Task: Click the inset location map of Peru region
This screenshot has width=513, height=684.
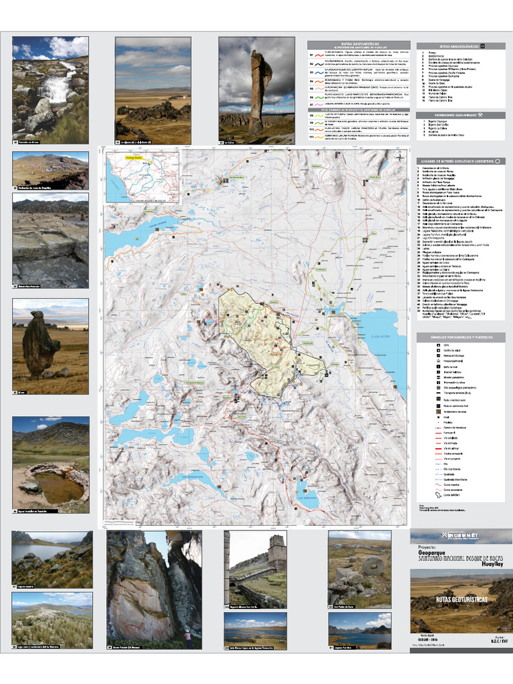Action: 143,176
